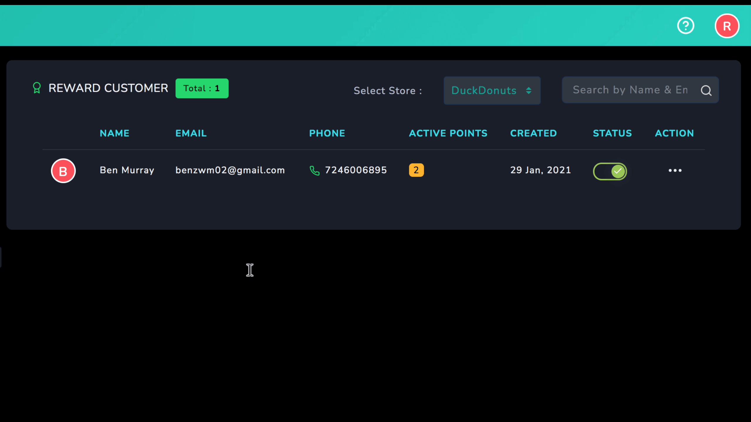The height and width of the screenshot is (422, 751).
Task: Click the ACTIVE POINTS column header
Action: 448,133
